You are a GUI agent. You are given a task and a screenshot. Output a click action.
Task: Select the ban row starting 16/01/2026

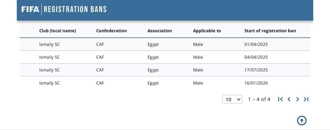(165, 83)
